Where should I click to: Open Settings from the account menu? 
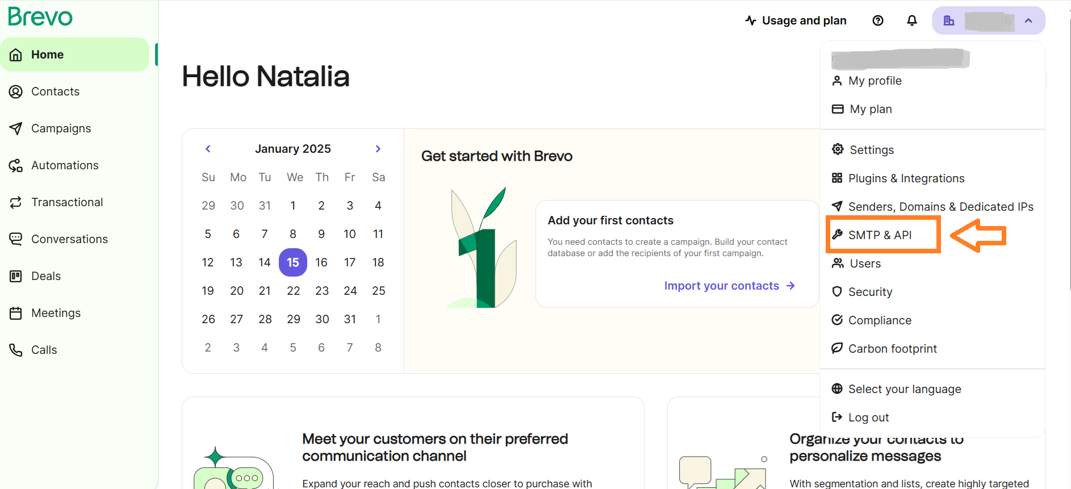click(x=871, y=150)
